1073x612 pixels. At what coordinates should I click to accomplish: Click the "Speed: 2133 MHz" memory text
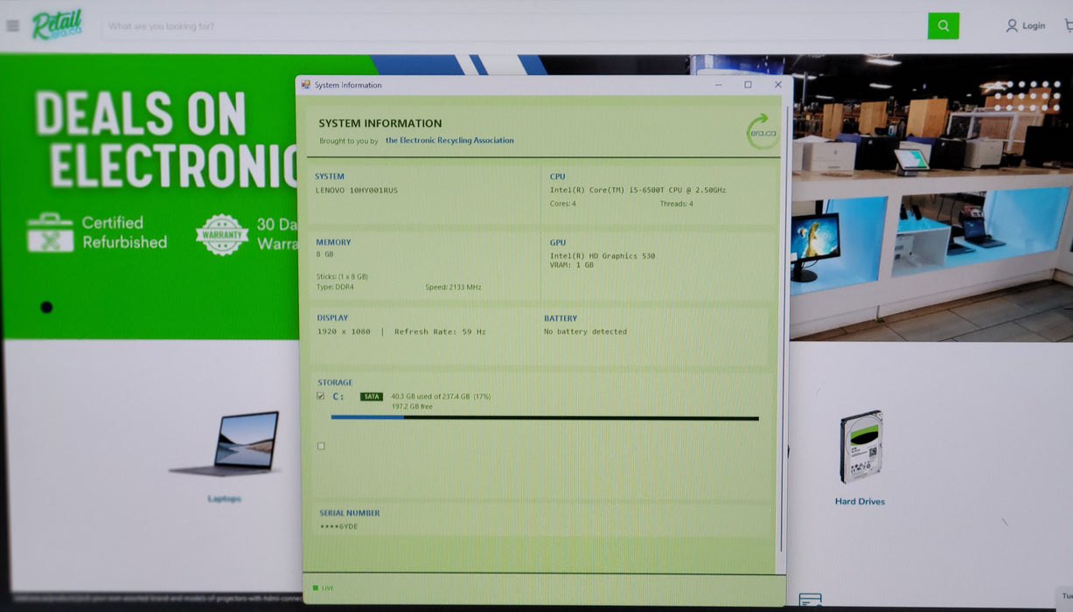pyautogui.click(x=453, y=287)
